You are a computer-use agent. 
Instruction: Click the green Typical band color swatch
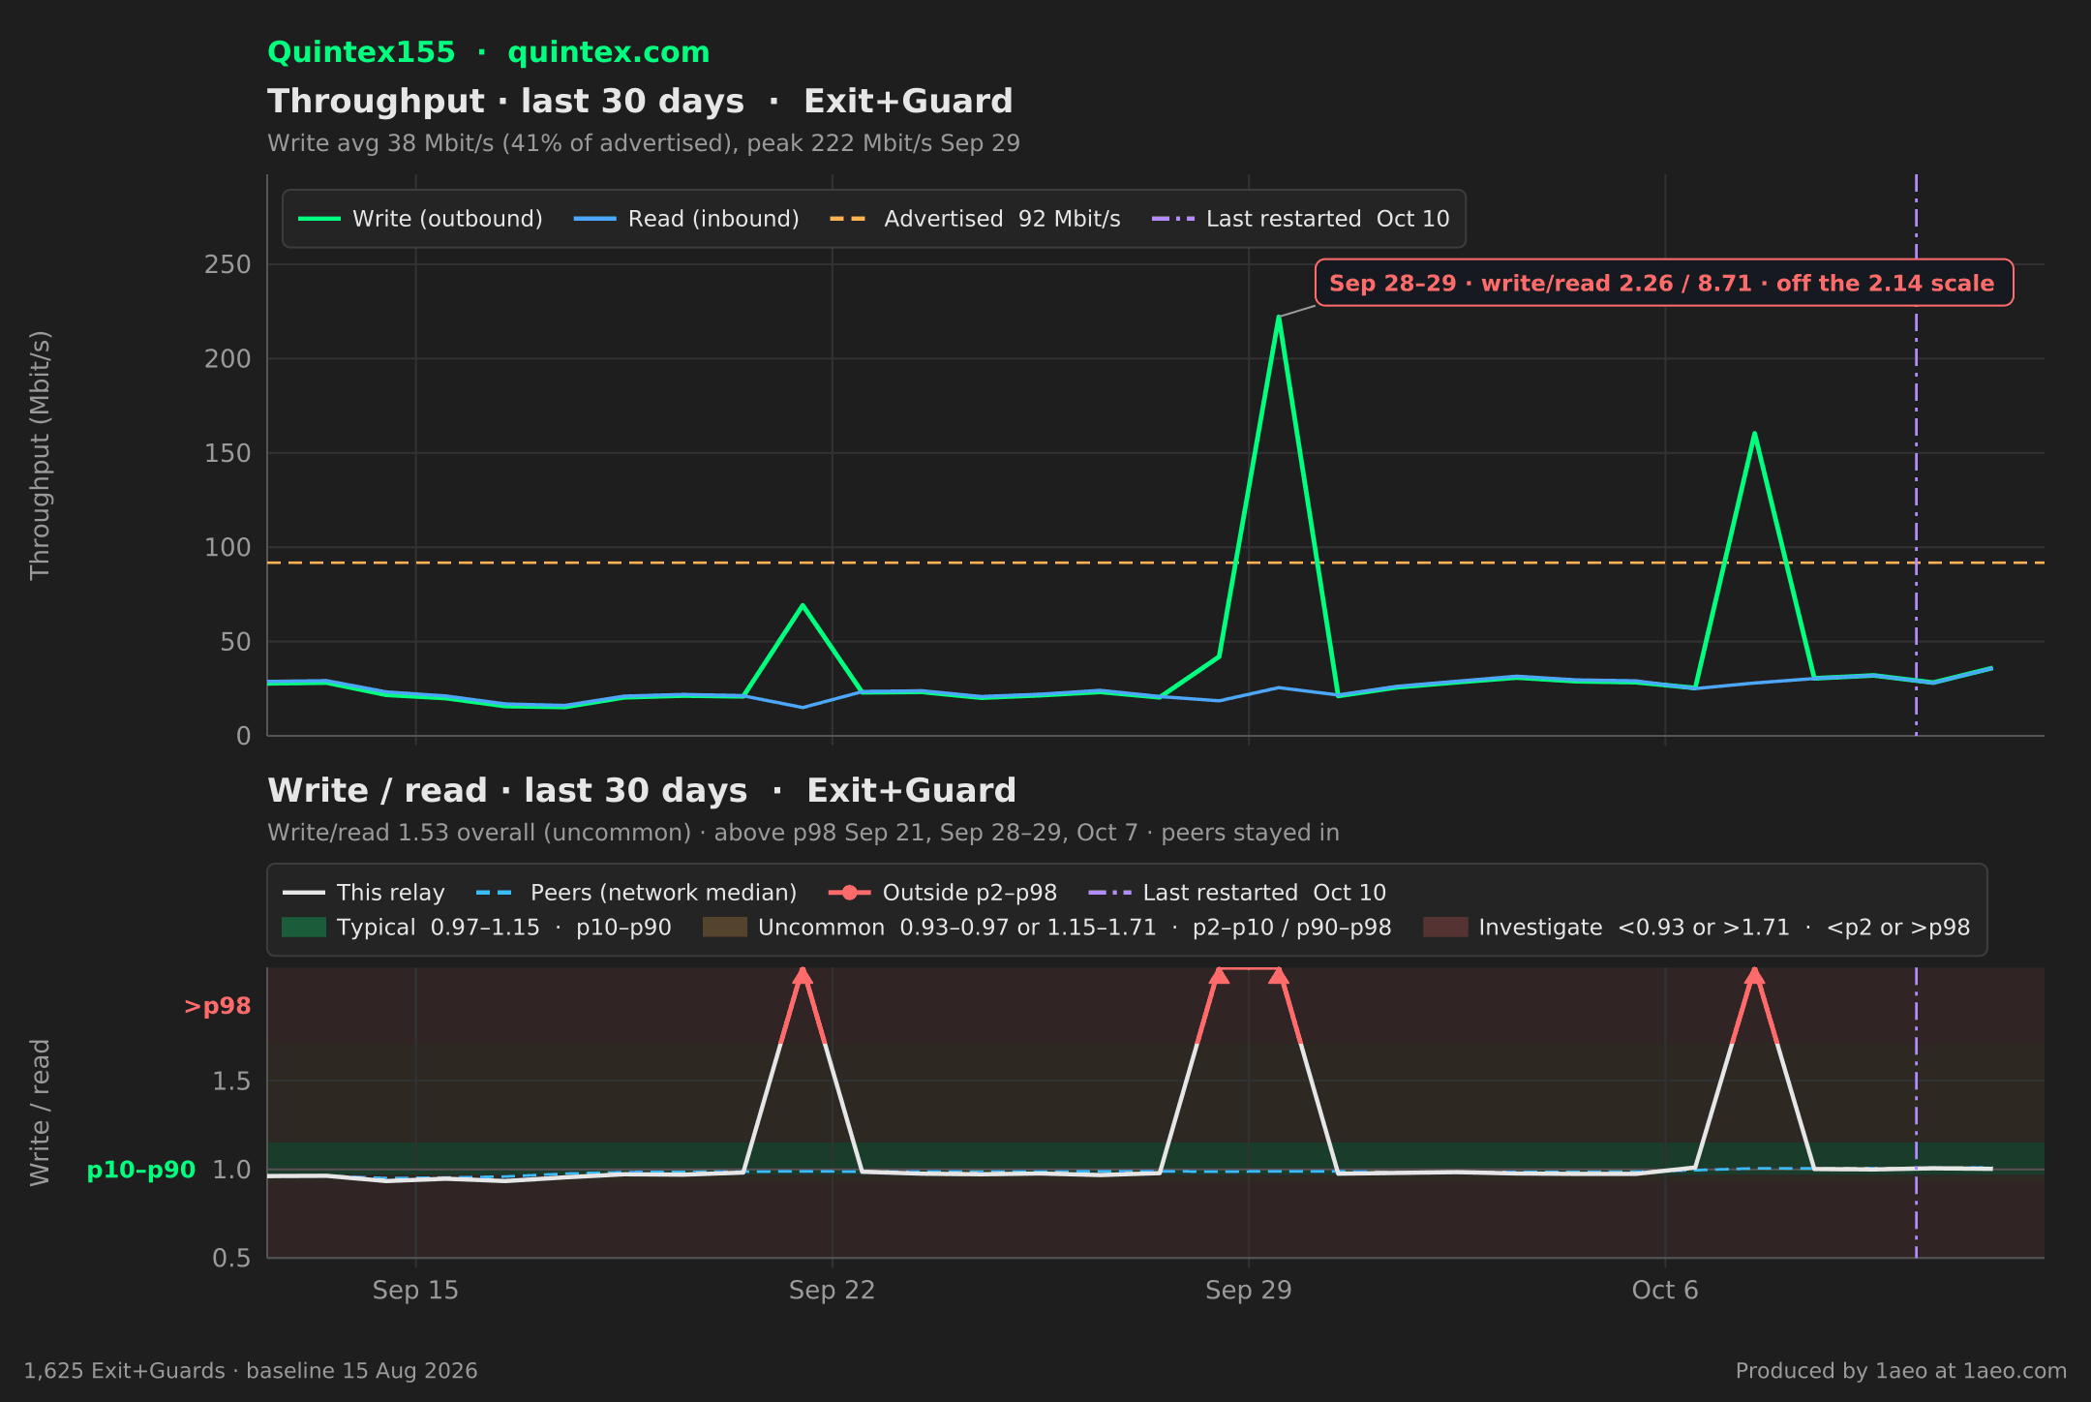tap(304, 928)
